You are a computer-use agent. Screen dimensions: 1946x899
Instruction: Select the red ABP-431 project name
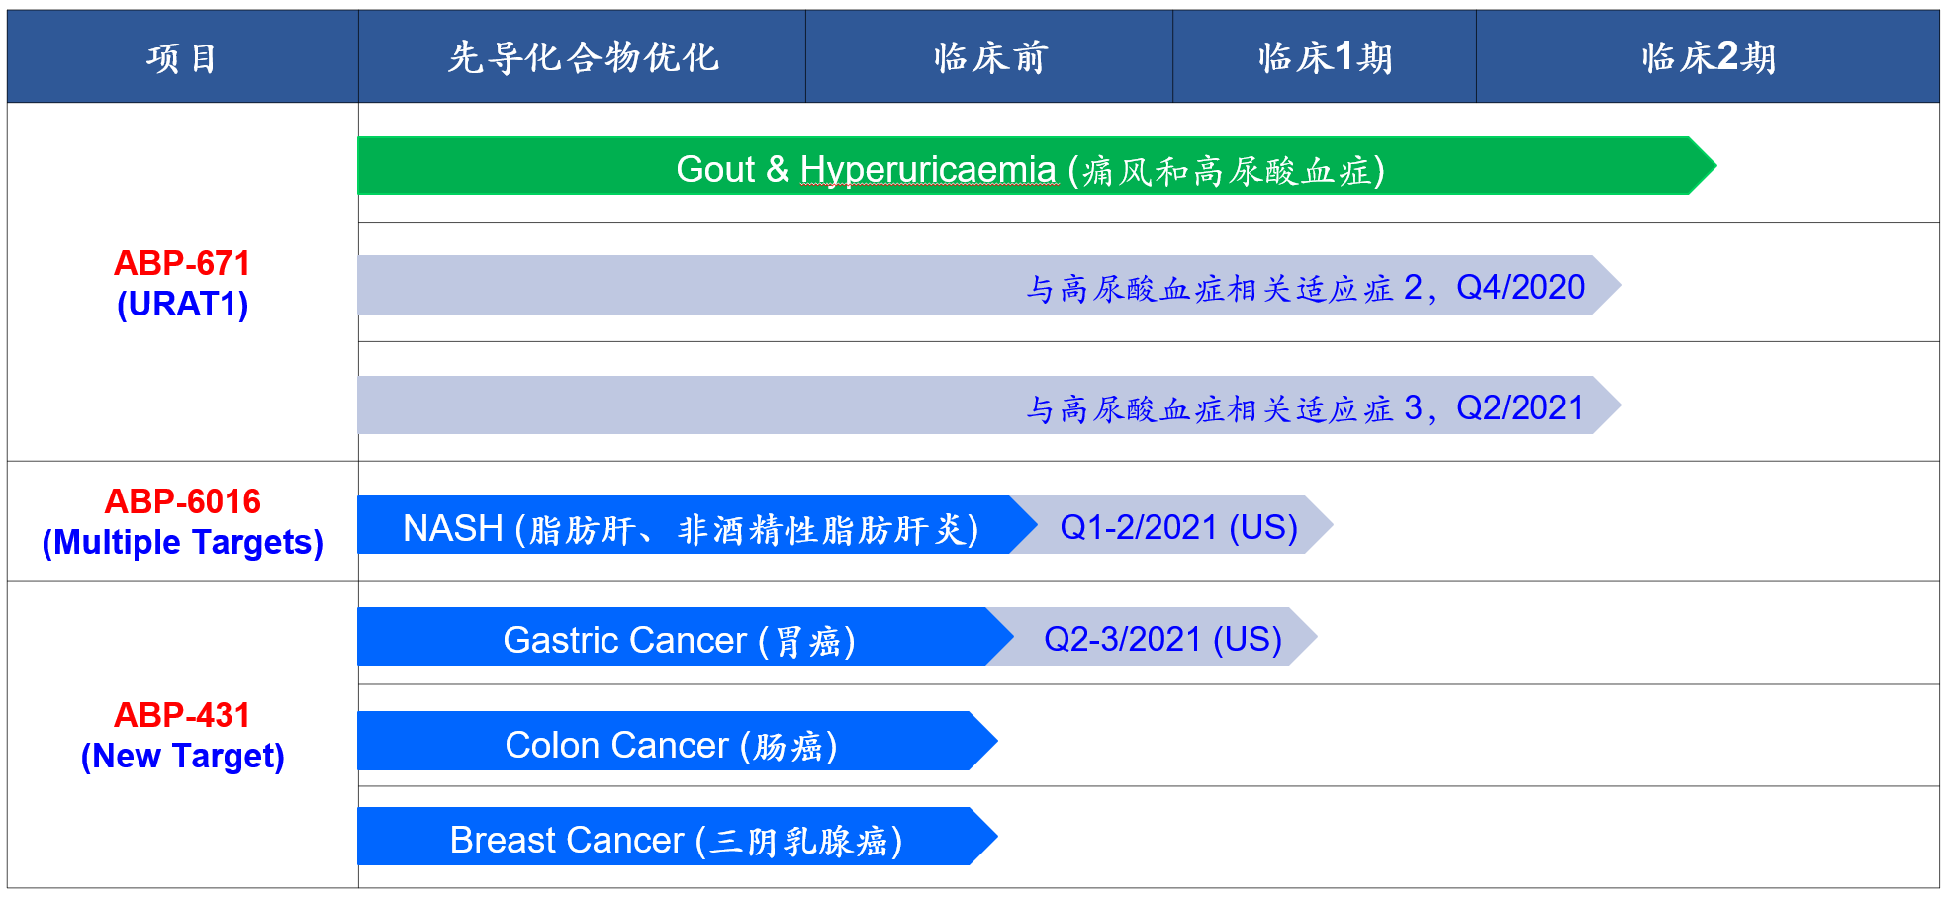coord(182,715)
